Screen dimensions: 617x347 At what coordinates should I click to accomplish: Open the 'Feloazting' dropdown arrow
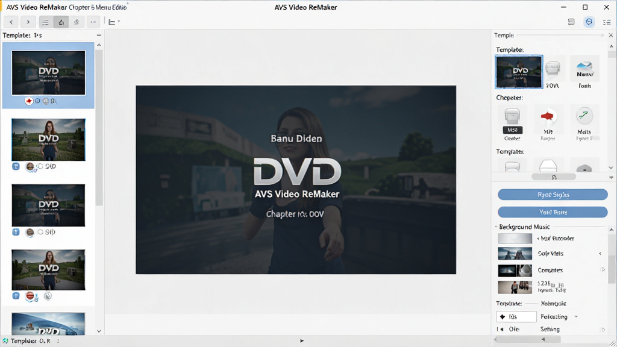(576, 317)
